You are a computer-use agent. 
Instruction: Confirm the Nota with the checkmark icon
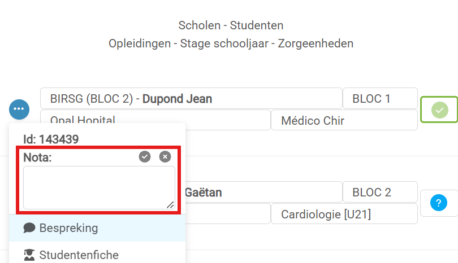(x=145, y=156)
